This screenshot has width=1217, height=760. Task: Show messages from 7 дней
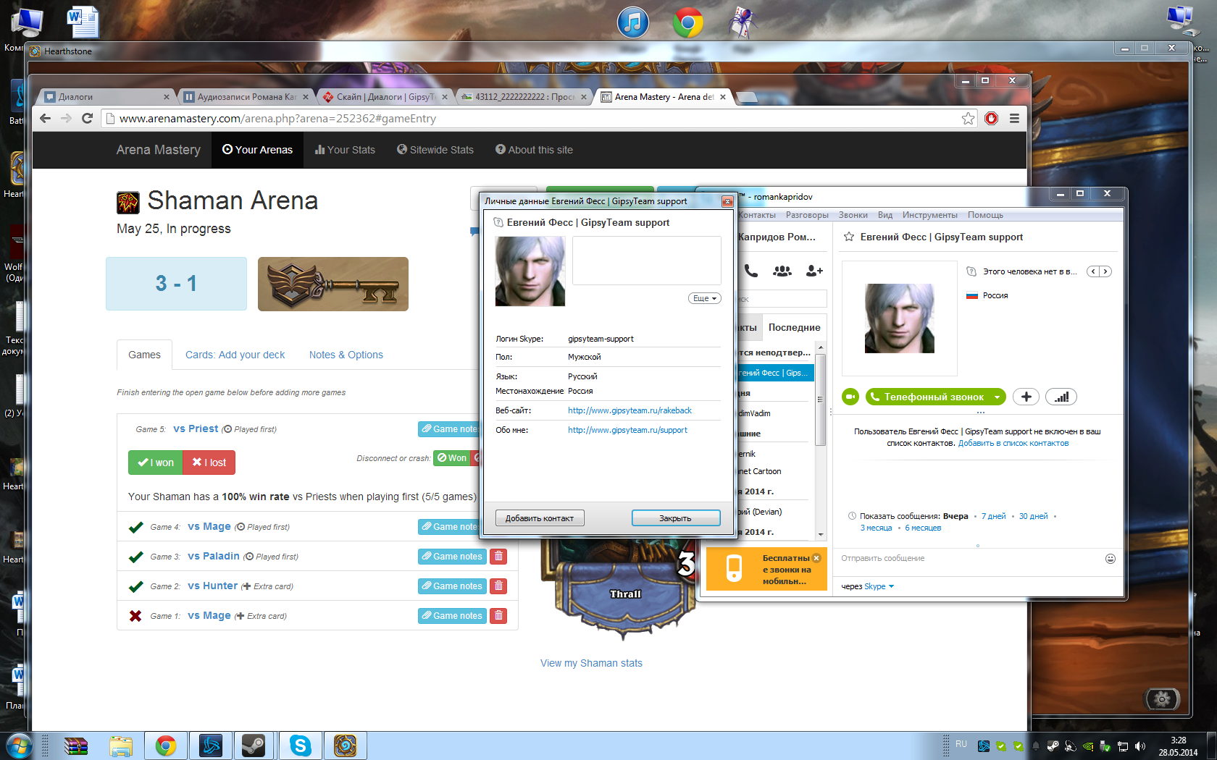click(993, 516)
